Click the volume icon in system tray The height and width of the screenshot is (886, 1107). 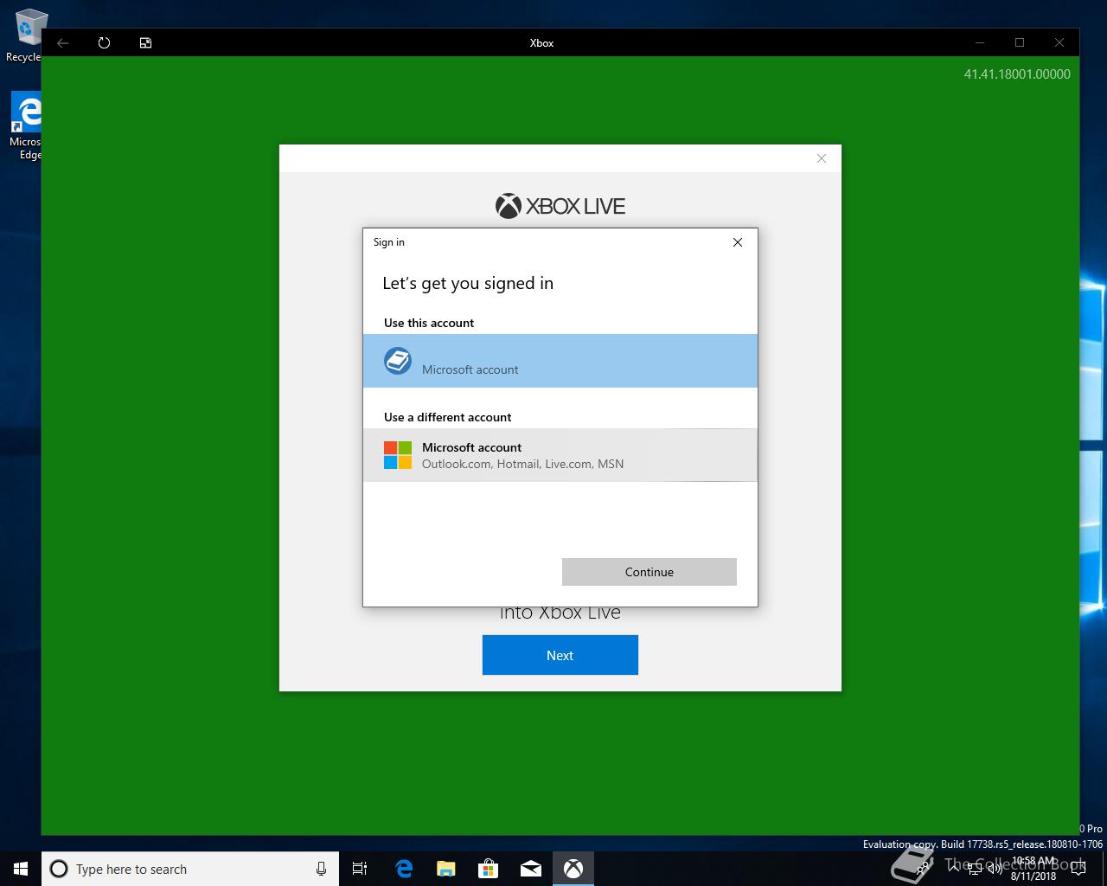995,867
